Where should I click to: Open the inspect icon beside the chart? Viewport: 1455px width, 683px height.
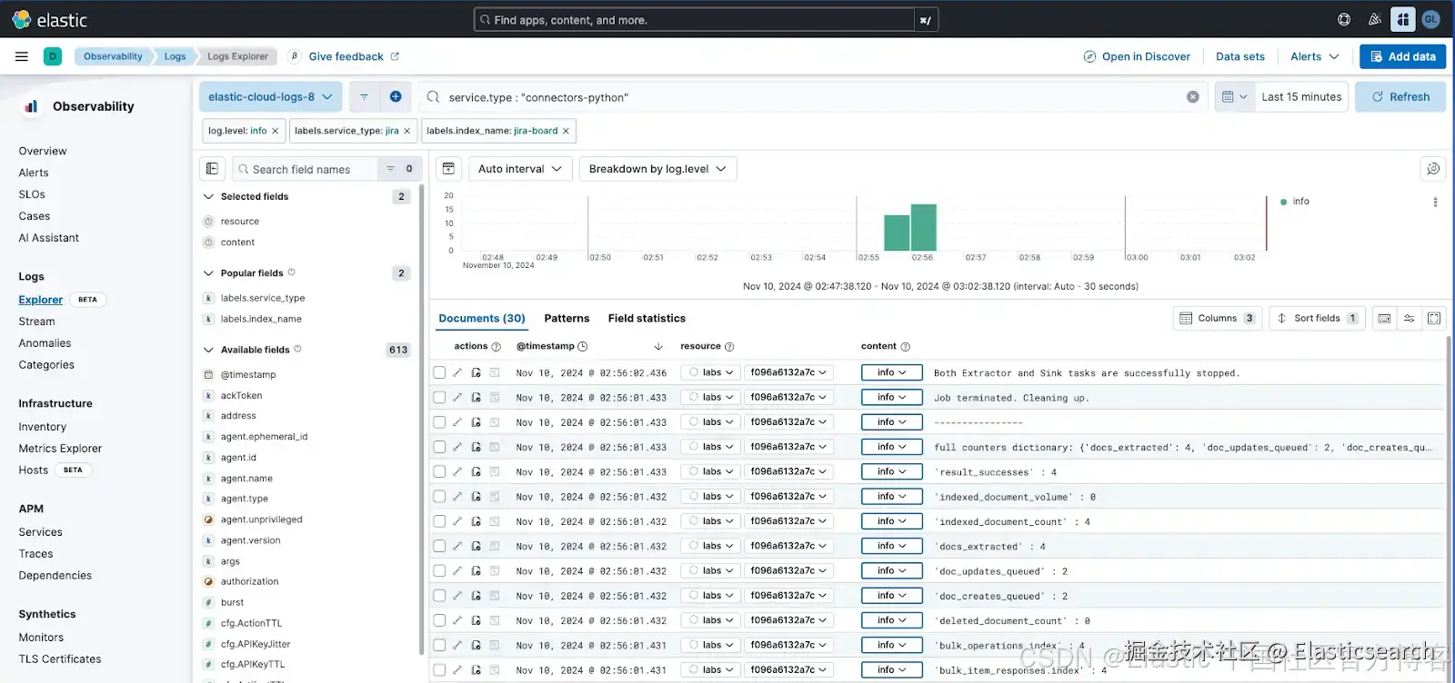(1433, 169)
